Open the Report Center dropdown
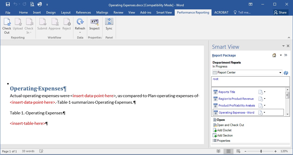This screenshot has height=155, width=293. [x=280, y=72]
